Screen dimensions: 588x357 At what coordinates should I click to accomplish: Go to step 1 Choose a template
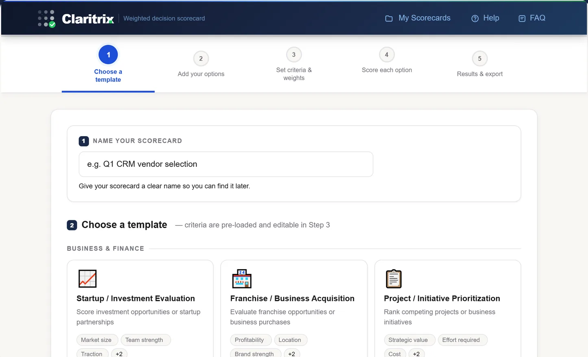(108, 64)
